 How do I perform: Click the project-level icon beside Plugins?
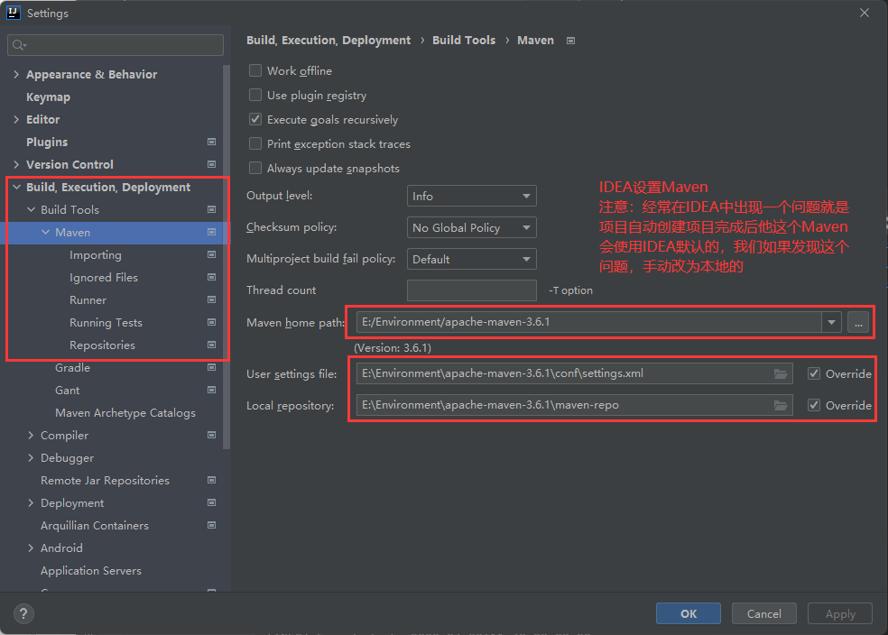tap(212, 142)
